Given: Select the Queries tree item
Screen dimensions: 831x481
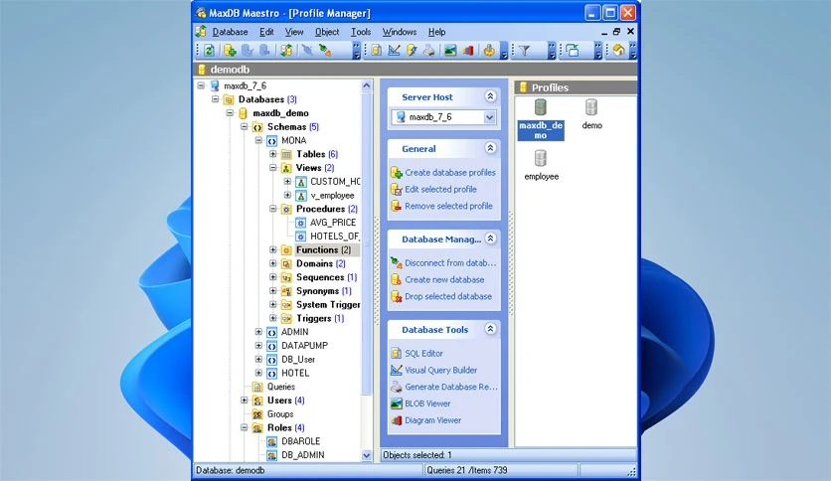Looking at the screenshot, I should click(281, 387).
